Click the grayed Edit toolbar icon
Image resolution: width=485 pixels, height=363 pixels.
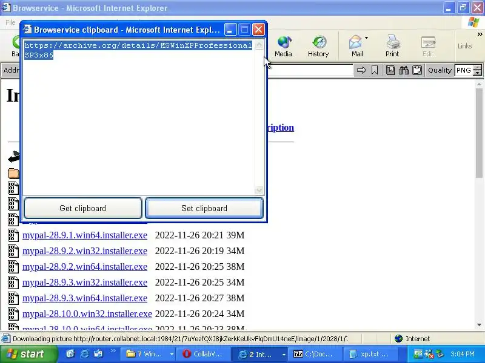pyautogui.click(x=429, y=43)
